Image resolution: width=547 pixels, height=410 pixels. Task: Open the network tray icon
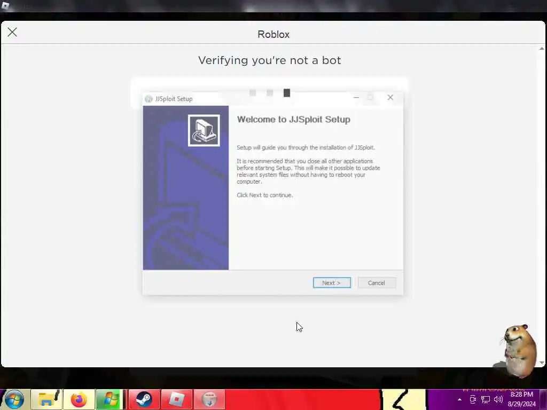coord(485,399)
